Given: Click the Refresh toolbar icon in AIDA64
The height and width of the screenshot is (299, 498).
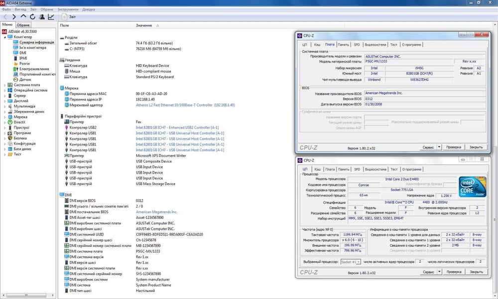Looking at the screenshot, I should pos(32,16).
